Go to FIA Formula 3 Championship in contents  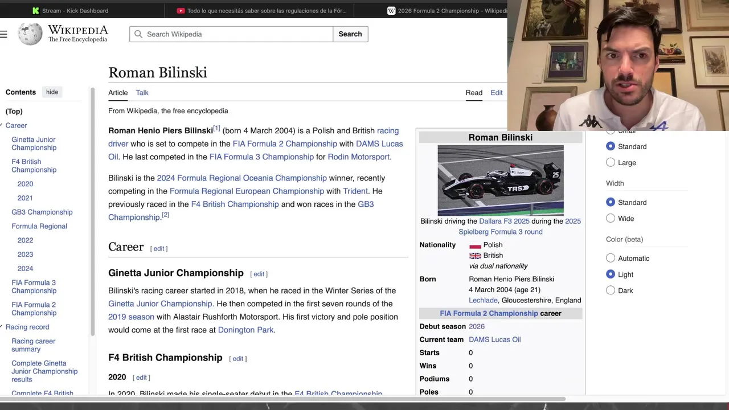[x=34, y=286]
